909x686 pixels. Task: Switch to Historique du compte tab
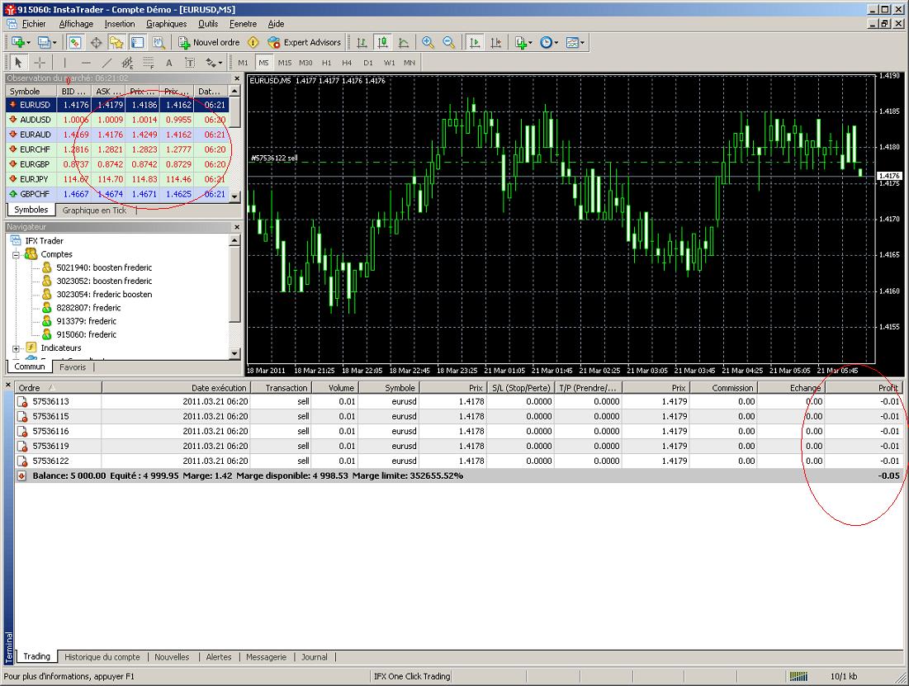[x=102, y=657]
